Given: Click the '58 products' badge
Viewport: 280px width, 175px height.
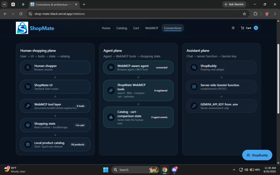Looking at the screenshot, I should [x=78, y=144].
